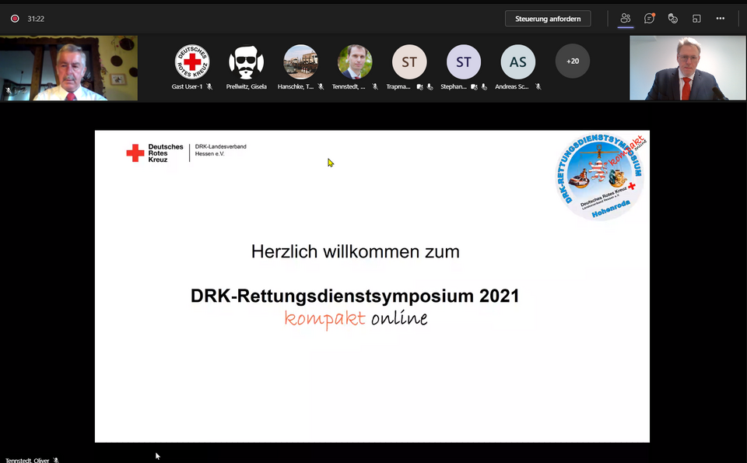Click the DRK-Rettungsdienstsymposium round logo on slide

point(601,177)
